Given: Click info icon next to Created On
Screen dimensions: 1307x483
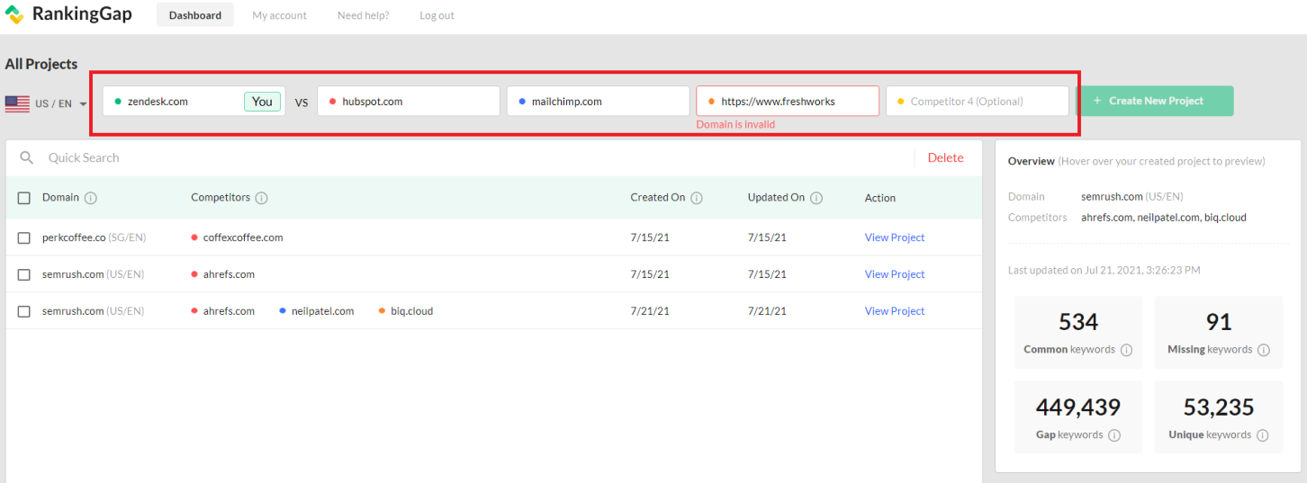Looking at the screenshot, I should coord(697,198).
